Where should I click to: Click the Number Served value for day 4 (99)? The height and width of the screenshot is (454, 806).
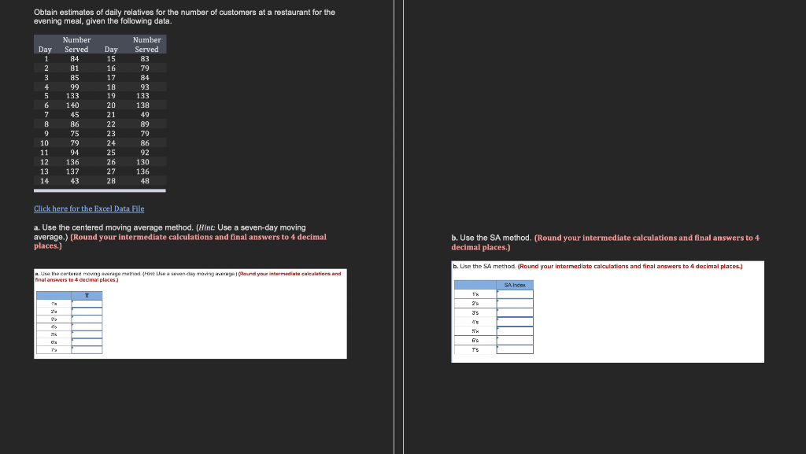point(75,87)
